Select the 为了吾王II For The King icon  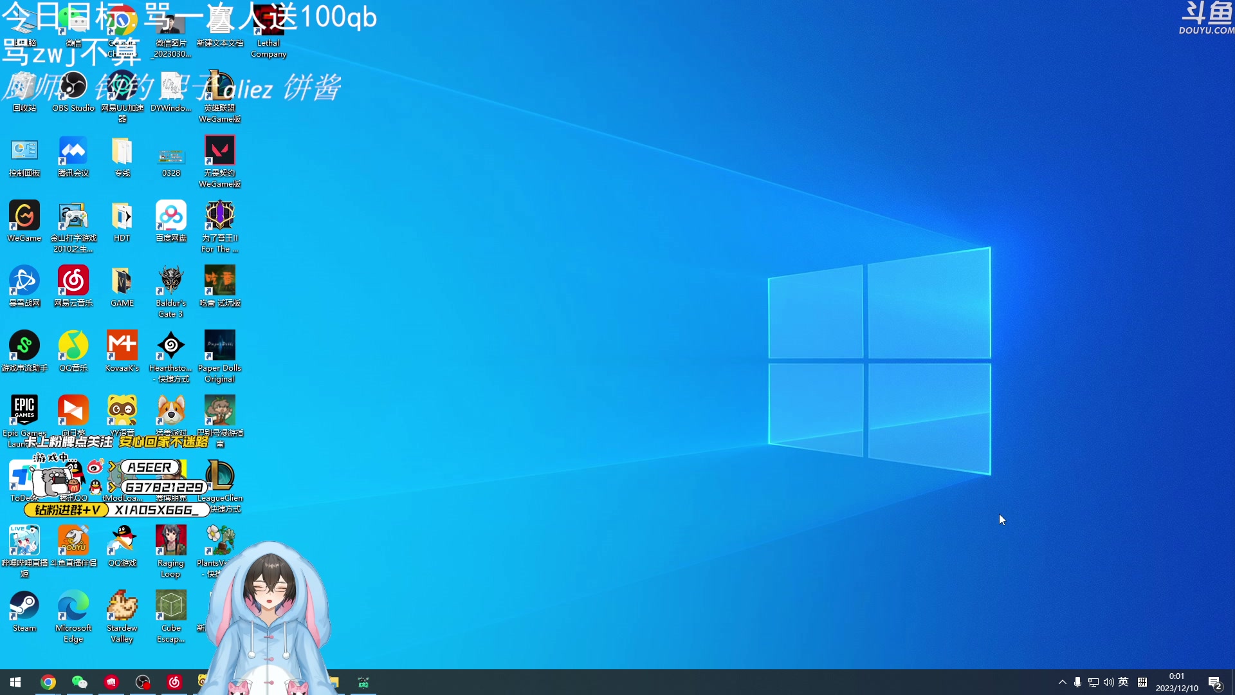pyautogui.click(x=220, y=227)
